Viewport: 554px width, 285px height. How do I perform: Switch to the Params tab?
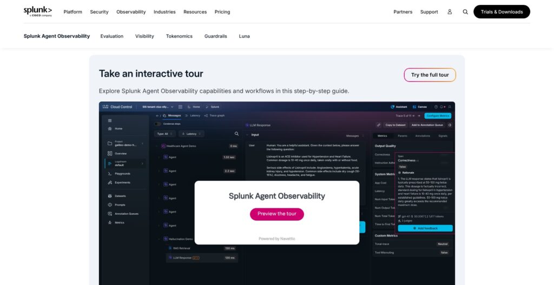coord(403,136)
